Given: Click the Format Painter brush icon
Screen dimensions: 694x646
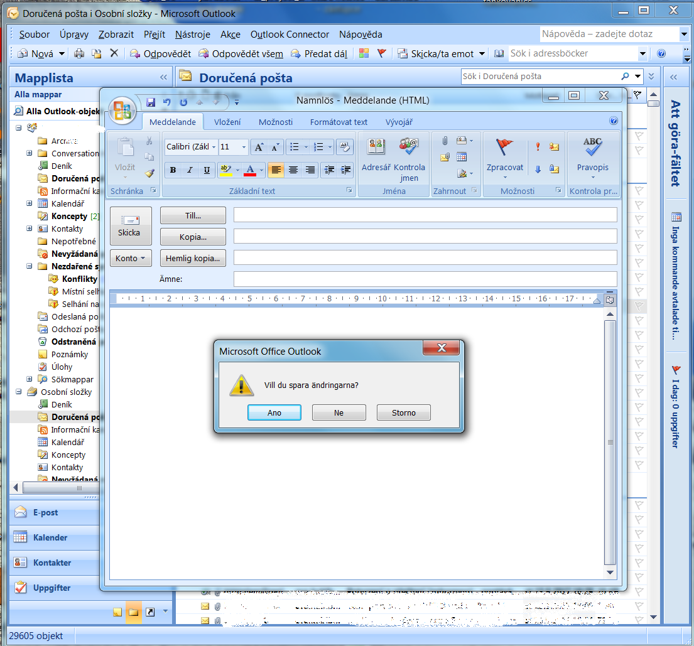Looking at the screenshot, I should [149, 173].
